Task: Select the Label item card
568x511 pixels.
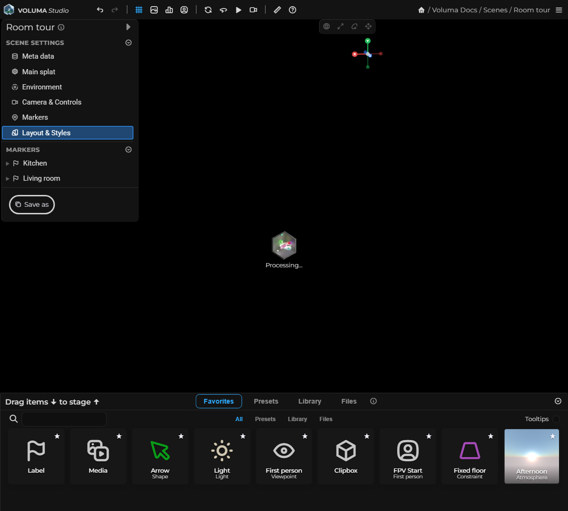Action: 36,457
